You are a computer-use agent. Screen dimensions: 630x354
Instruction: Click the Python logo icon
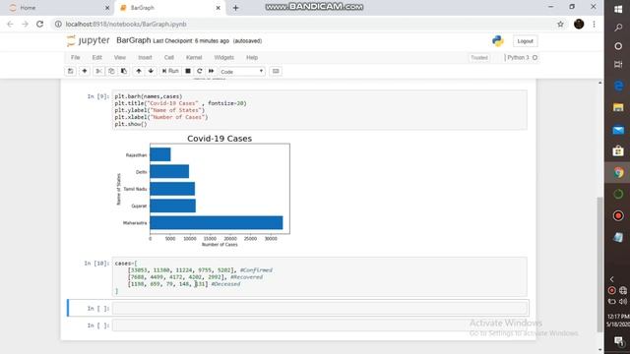(498, 41)
